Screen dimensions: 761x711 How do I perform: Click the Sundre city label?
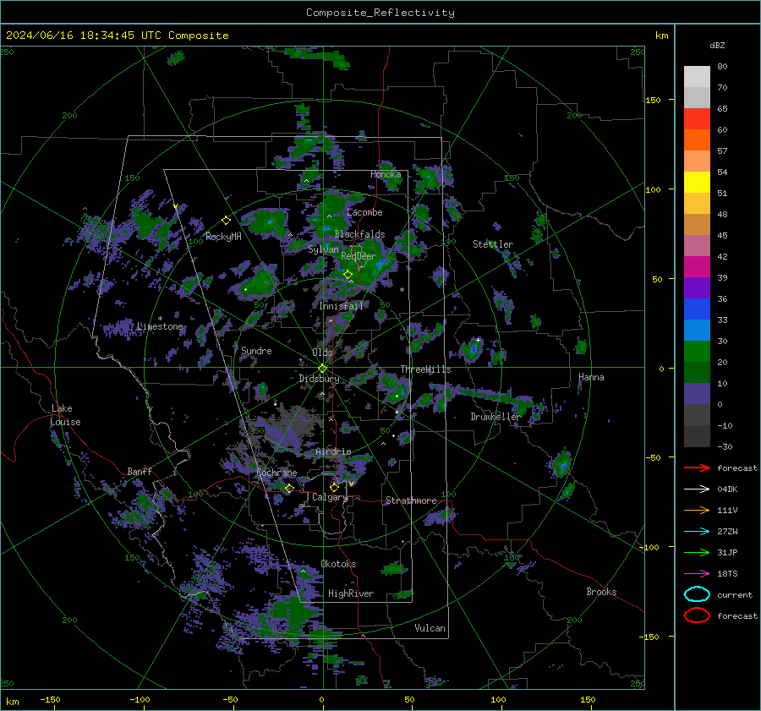[256, 350]
